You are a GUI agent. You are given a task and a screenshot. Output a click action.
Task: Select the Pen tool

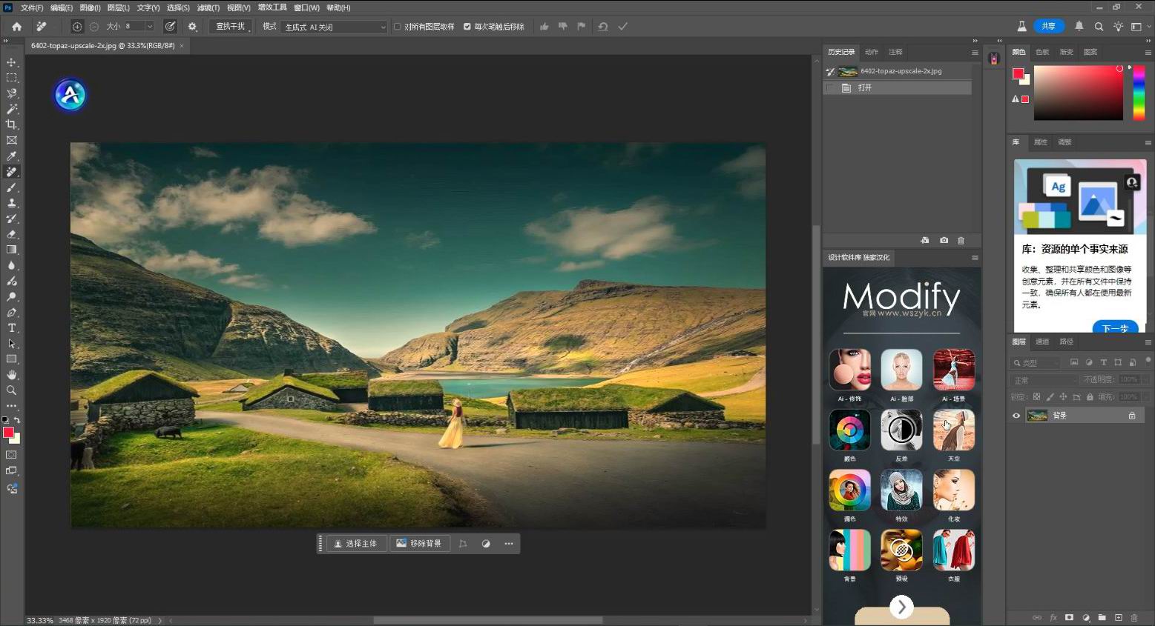(x=12, y=313)
